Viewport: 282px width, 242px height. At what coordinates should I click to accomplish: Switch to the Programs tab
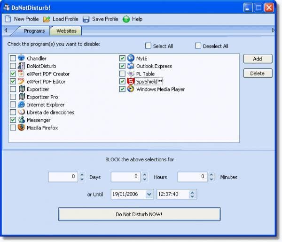pos(34,31)
